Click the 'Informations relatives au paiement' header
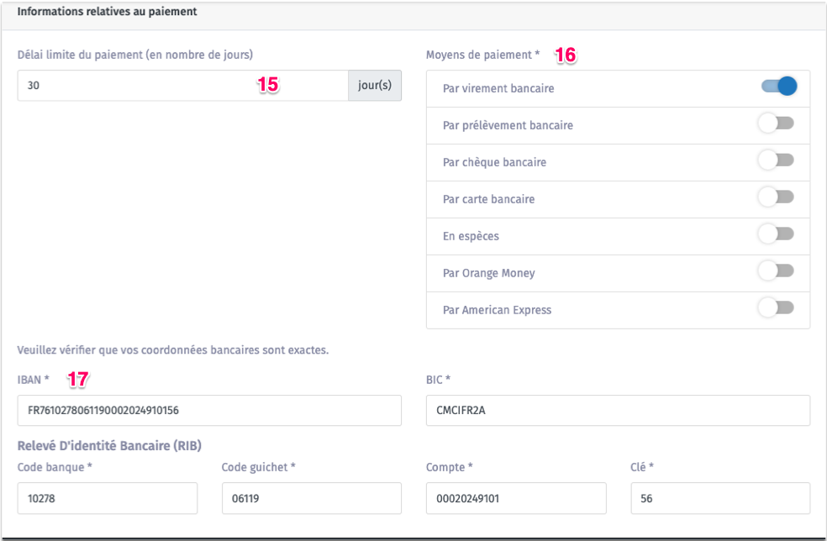827x541 pixels. (107, 13)
